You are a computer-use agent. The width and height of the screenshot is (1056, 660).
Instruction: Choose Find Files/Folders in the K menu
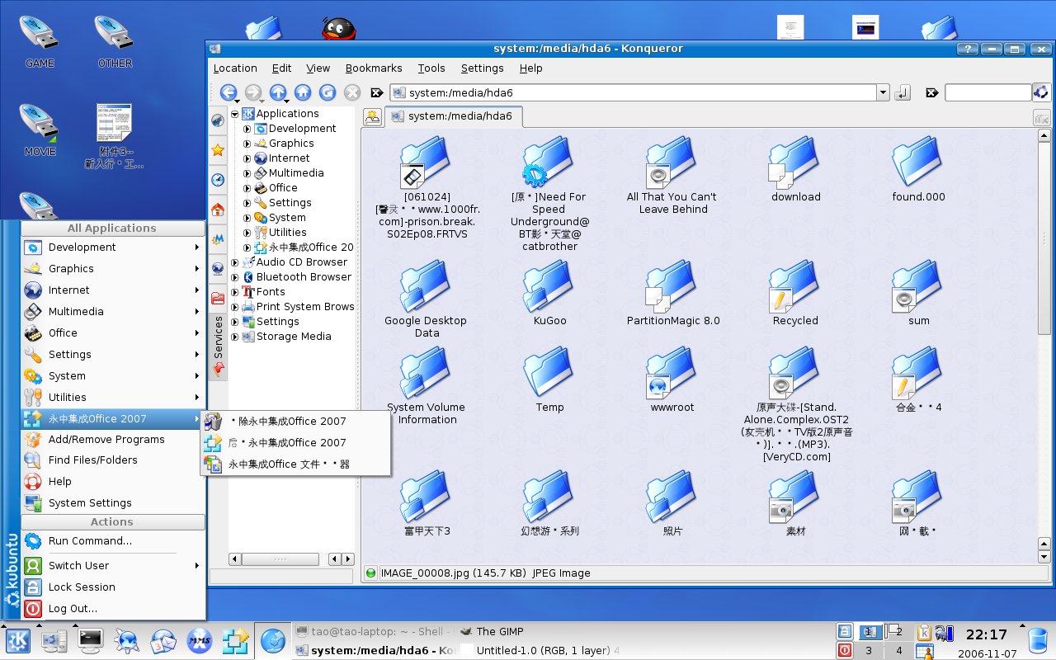tap(113, 460)
